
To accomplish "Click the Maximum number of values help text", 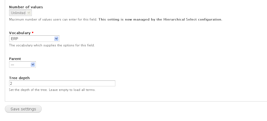I will [x=53, y=19].
